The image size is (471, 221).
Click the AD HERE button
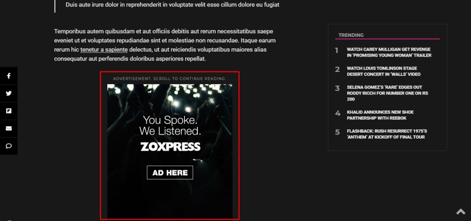[170, 173]
